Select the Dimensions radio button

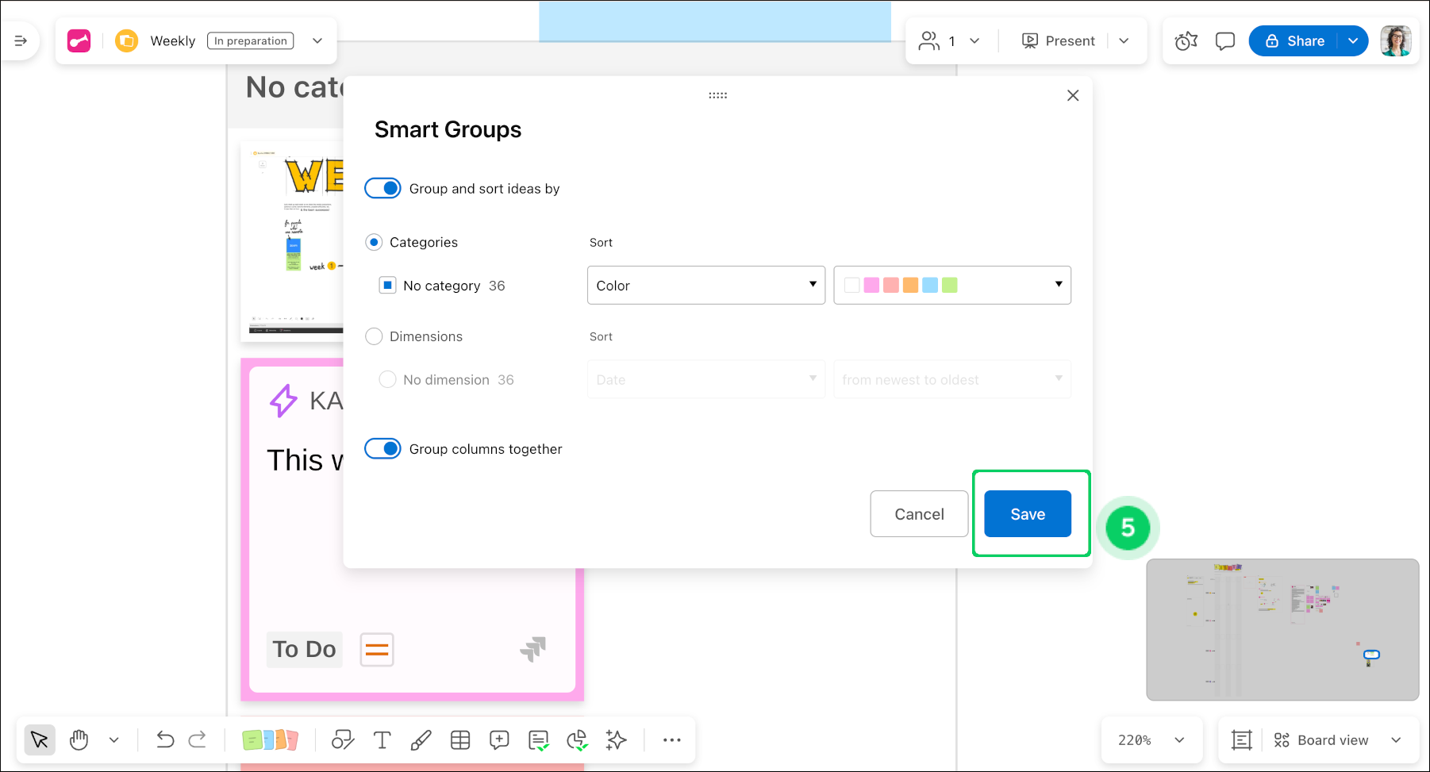[374, 336]
